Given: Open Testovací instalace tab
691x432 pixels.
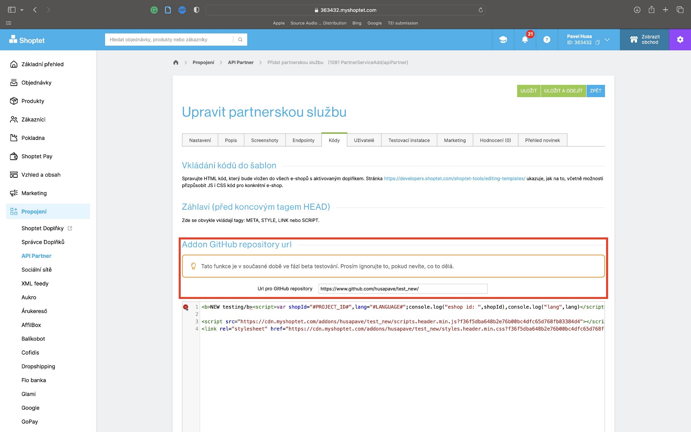Looking at the screenshot, I should (x=409, y=140).
